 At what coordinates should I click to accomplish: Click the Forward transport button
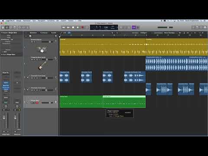tap(68, 27)
